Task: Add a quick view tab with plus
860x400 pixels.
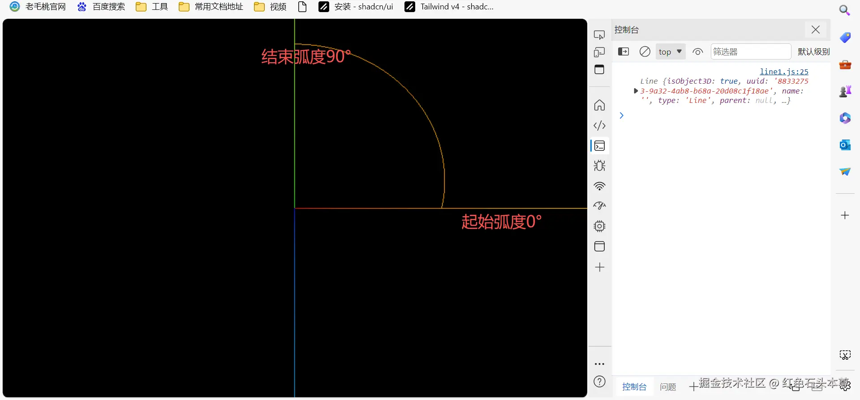Action: coord(693,387)
